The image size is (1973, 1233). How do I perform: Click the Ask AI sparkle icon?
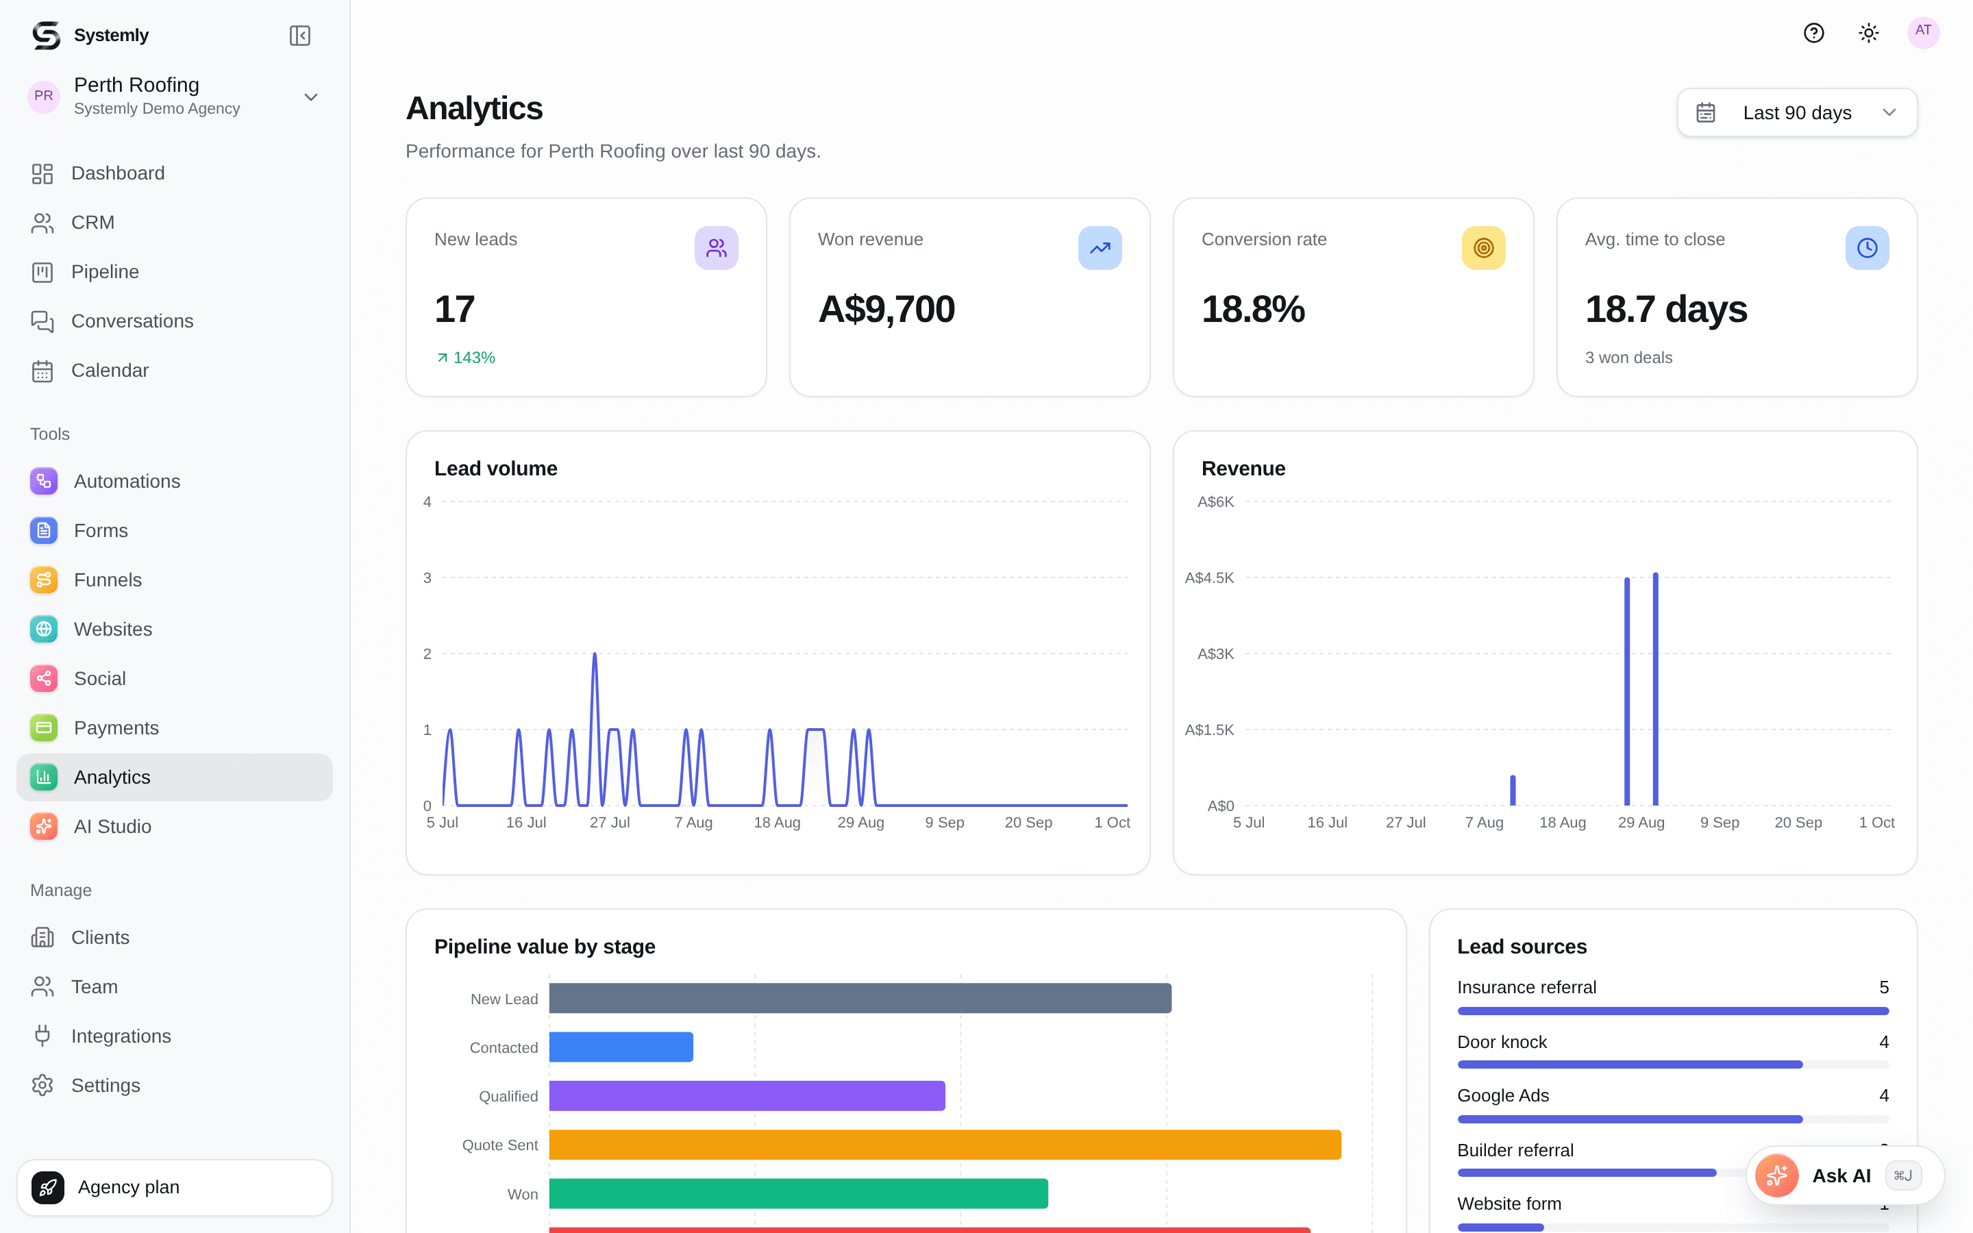[x=1776, y=1175]
